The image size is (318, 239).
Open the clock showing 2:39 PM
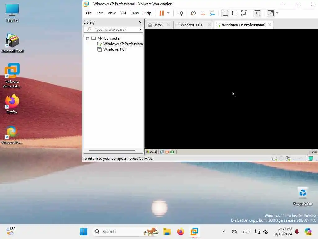point(282,232)
